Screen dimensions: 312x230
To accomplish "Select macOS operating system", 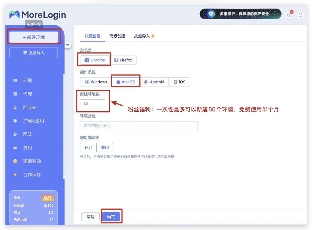I will (126, 82).
